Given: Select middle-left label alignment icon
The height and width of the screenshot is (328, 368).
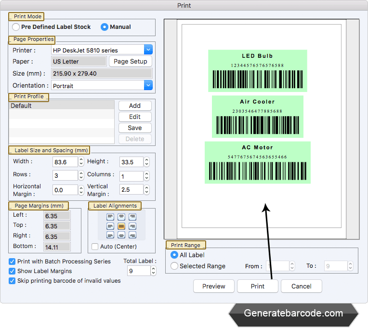Looking at the screenshot, I should pos(110,226).
